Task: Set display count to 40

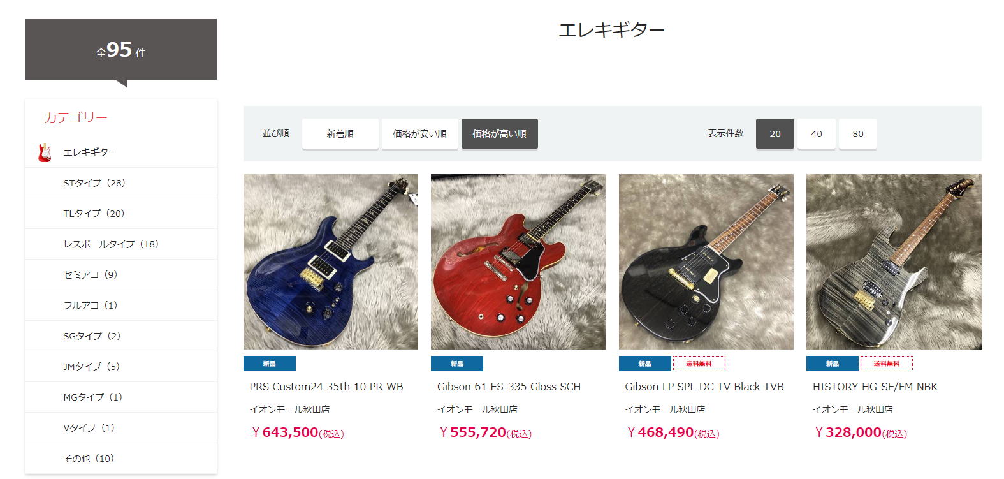Action: coord(817,134)
